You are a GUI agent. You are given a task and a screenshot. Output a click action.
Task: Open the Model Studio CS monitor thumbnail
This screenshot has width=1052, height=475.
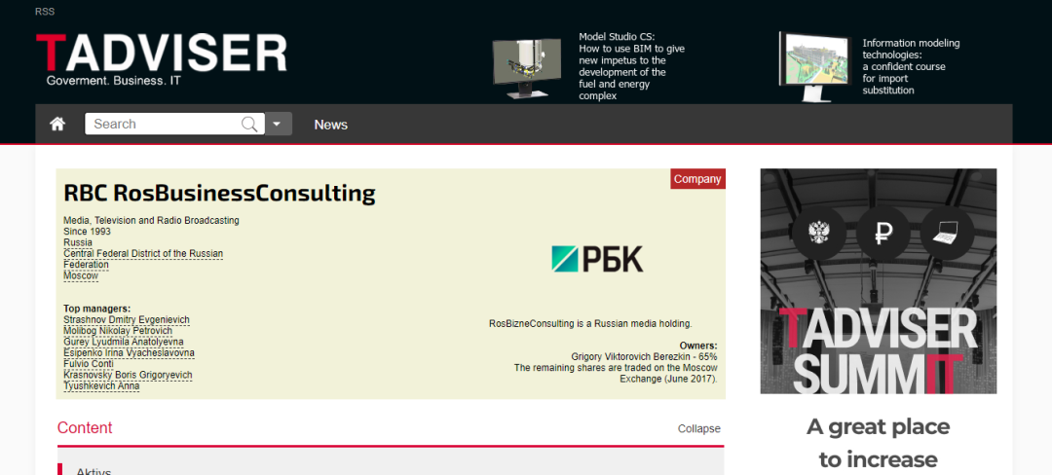pyautogui.click(x=527, y=68)
